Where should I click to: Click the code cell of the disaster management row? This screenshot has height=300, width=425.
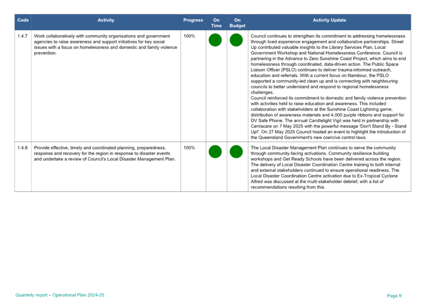coord(23,148)
